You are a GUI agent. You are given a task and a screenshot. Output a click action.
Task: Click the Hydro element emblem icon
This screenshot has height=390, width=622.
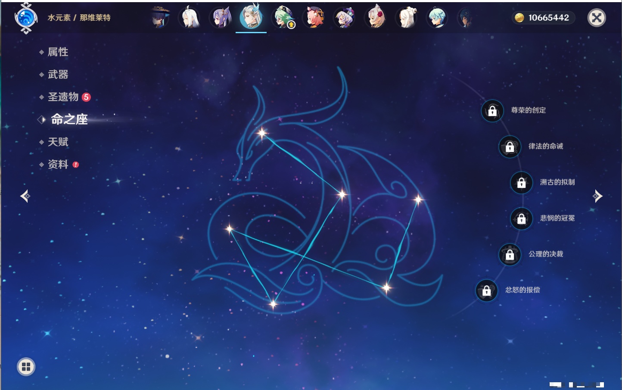26,18
